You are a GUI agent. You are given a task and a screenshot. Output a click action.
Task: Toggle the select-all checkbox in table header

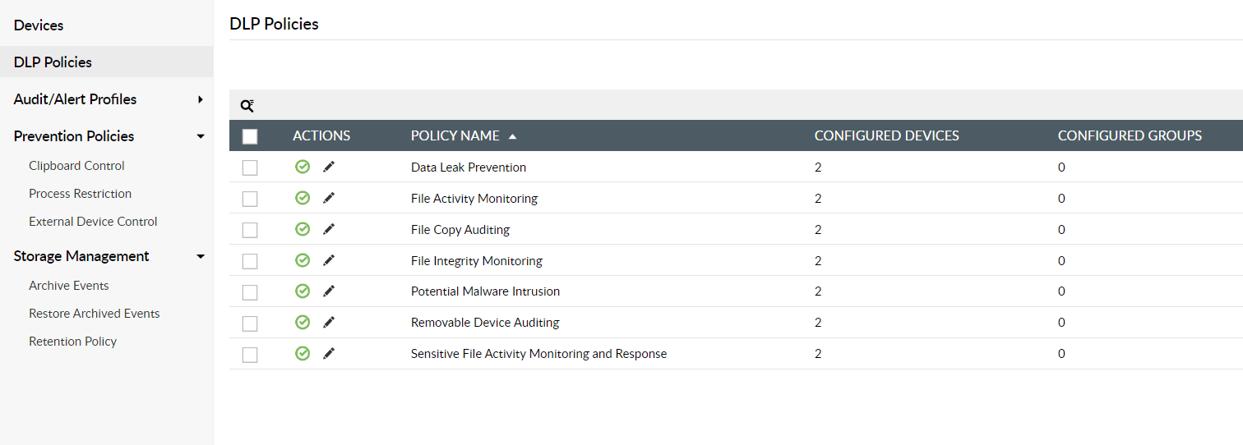250,136
